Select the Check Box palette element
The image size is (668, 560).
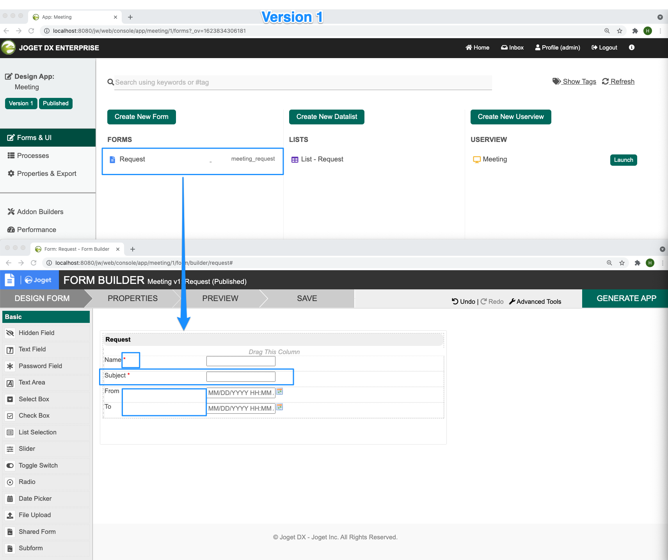(46, 416)
